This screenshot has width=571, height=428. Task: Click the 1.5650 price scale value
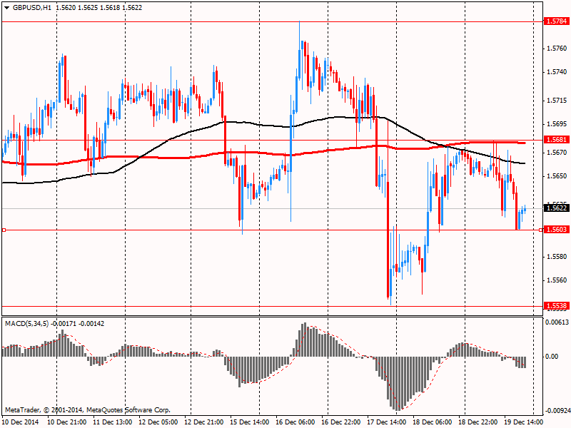[557, 176]
